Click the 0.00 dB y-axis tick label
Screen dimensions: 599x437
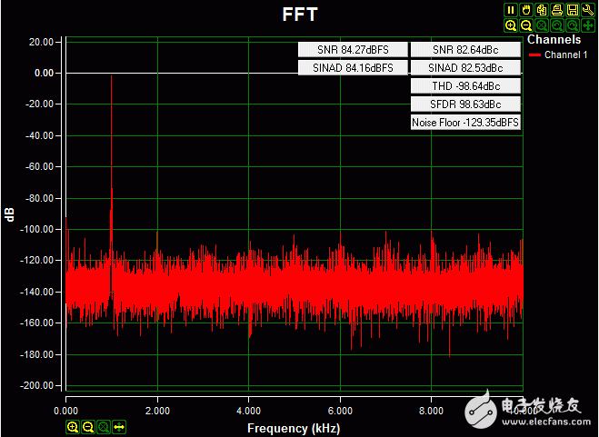point(45,73)
